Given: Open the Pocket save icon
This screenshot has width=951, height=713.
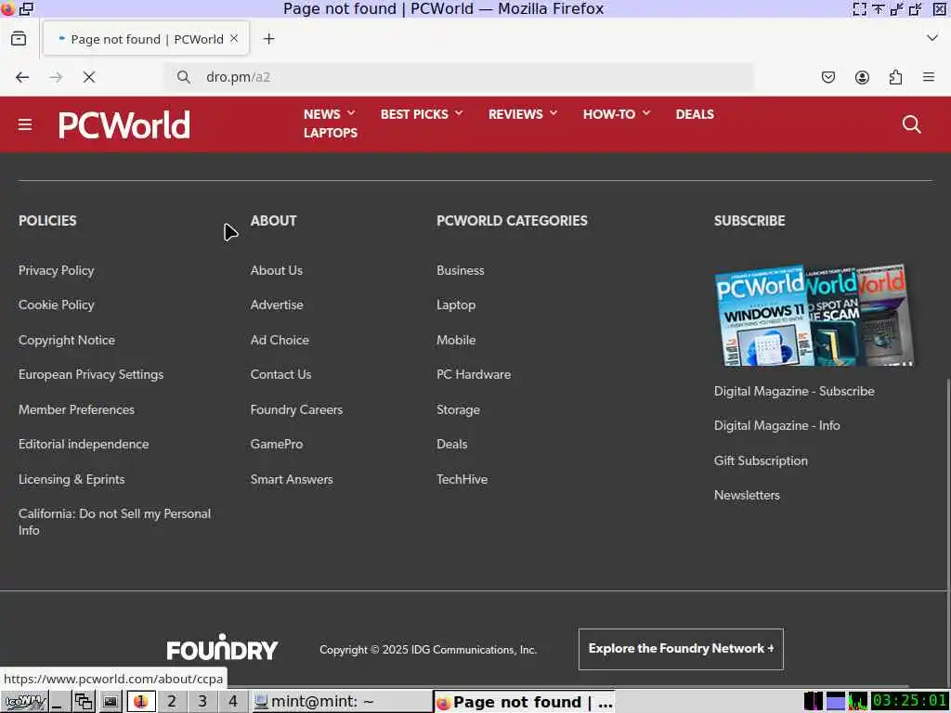Looking at the screenshot, I should tap(828, 77).
